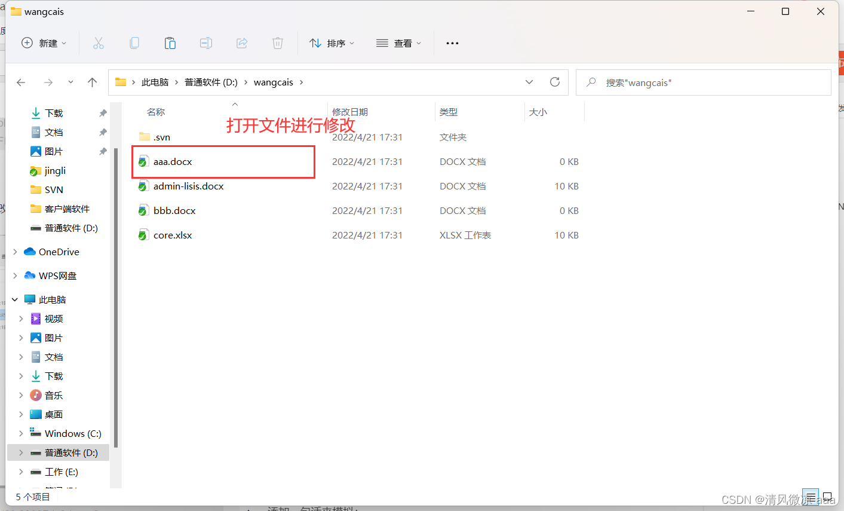844x511 pixels.
Task: Expand the Windows (C:) drive node
Action: point(21,433)
